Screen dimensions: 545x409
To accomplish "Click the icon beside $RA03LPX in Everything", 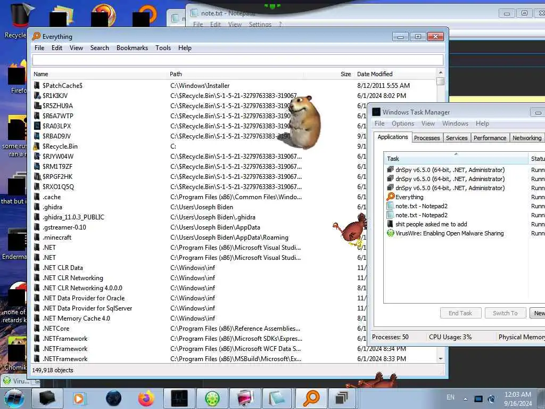I will pyautogui.click(x=37, y=126).
